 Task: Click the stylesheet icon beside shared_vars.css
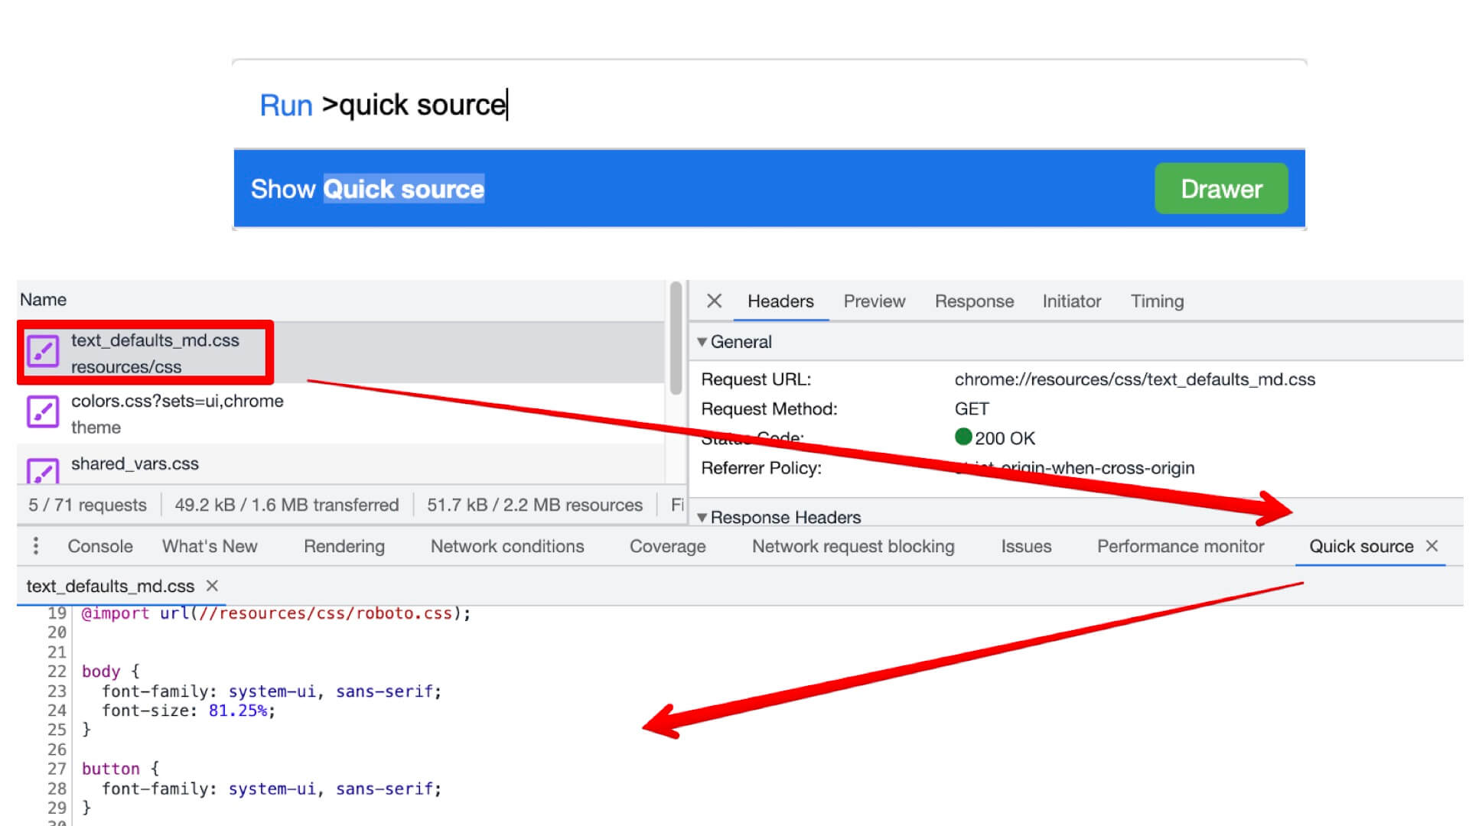[43, 470]
